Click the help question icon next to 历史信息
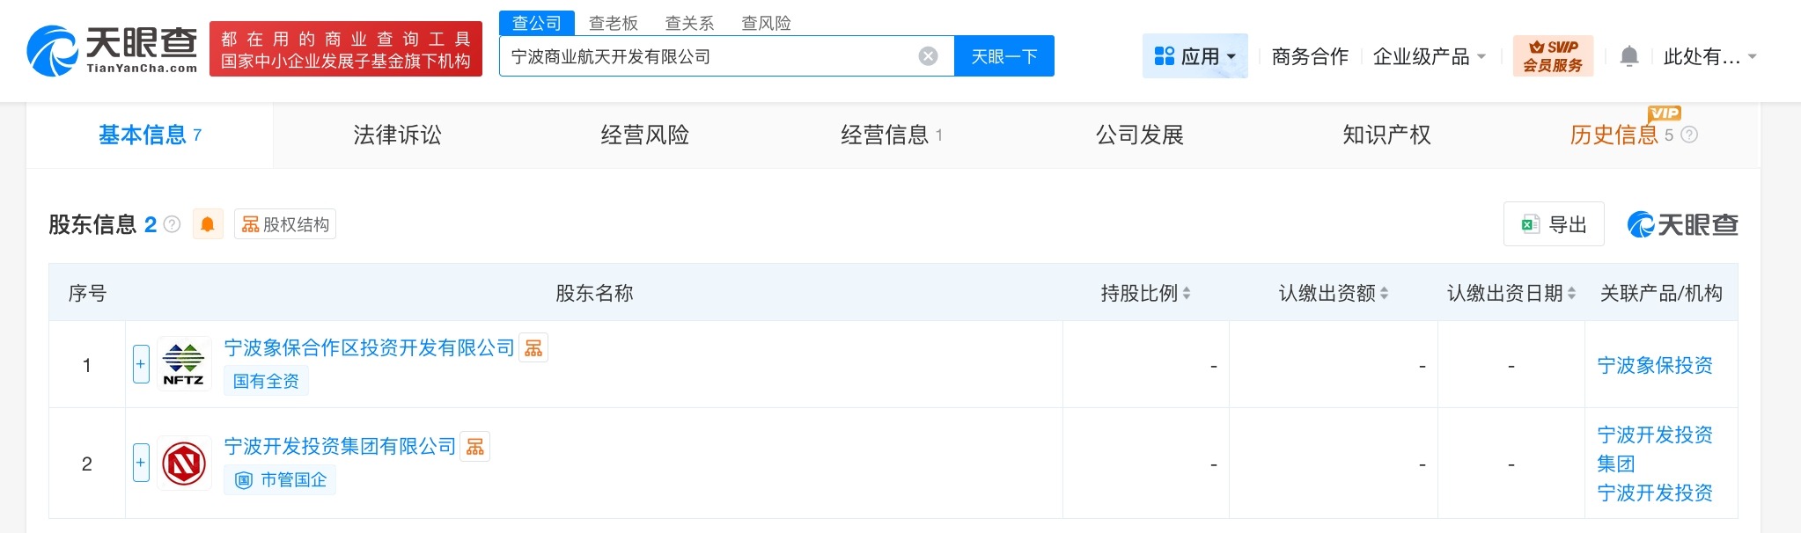This screenshot has width=1801, height=533. tap(1689, 135)
